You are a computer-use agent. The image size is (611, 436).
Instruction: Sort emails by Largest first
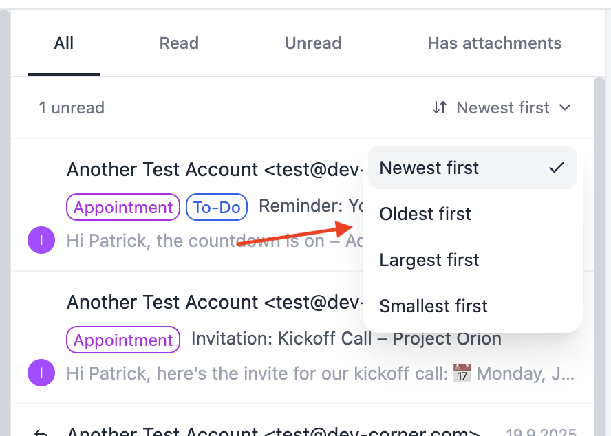point(429,260)
